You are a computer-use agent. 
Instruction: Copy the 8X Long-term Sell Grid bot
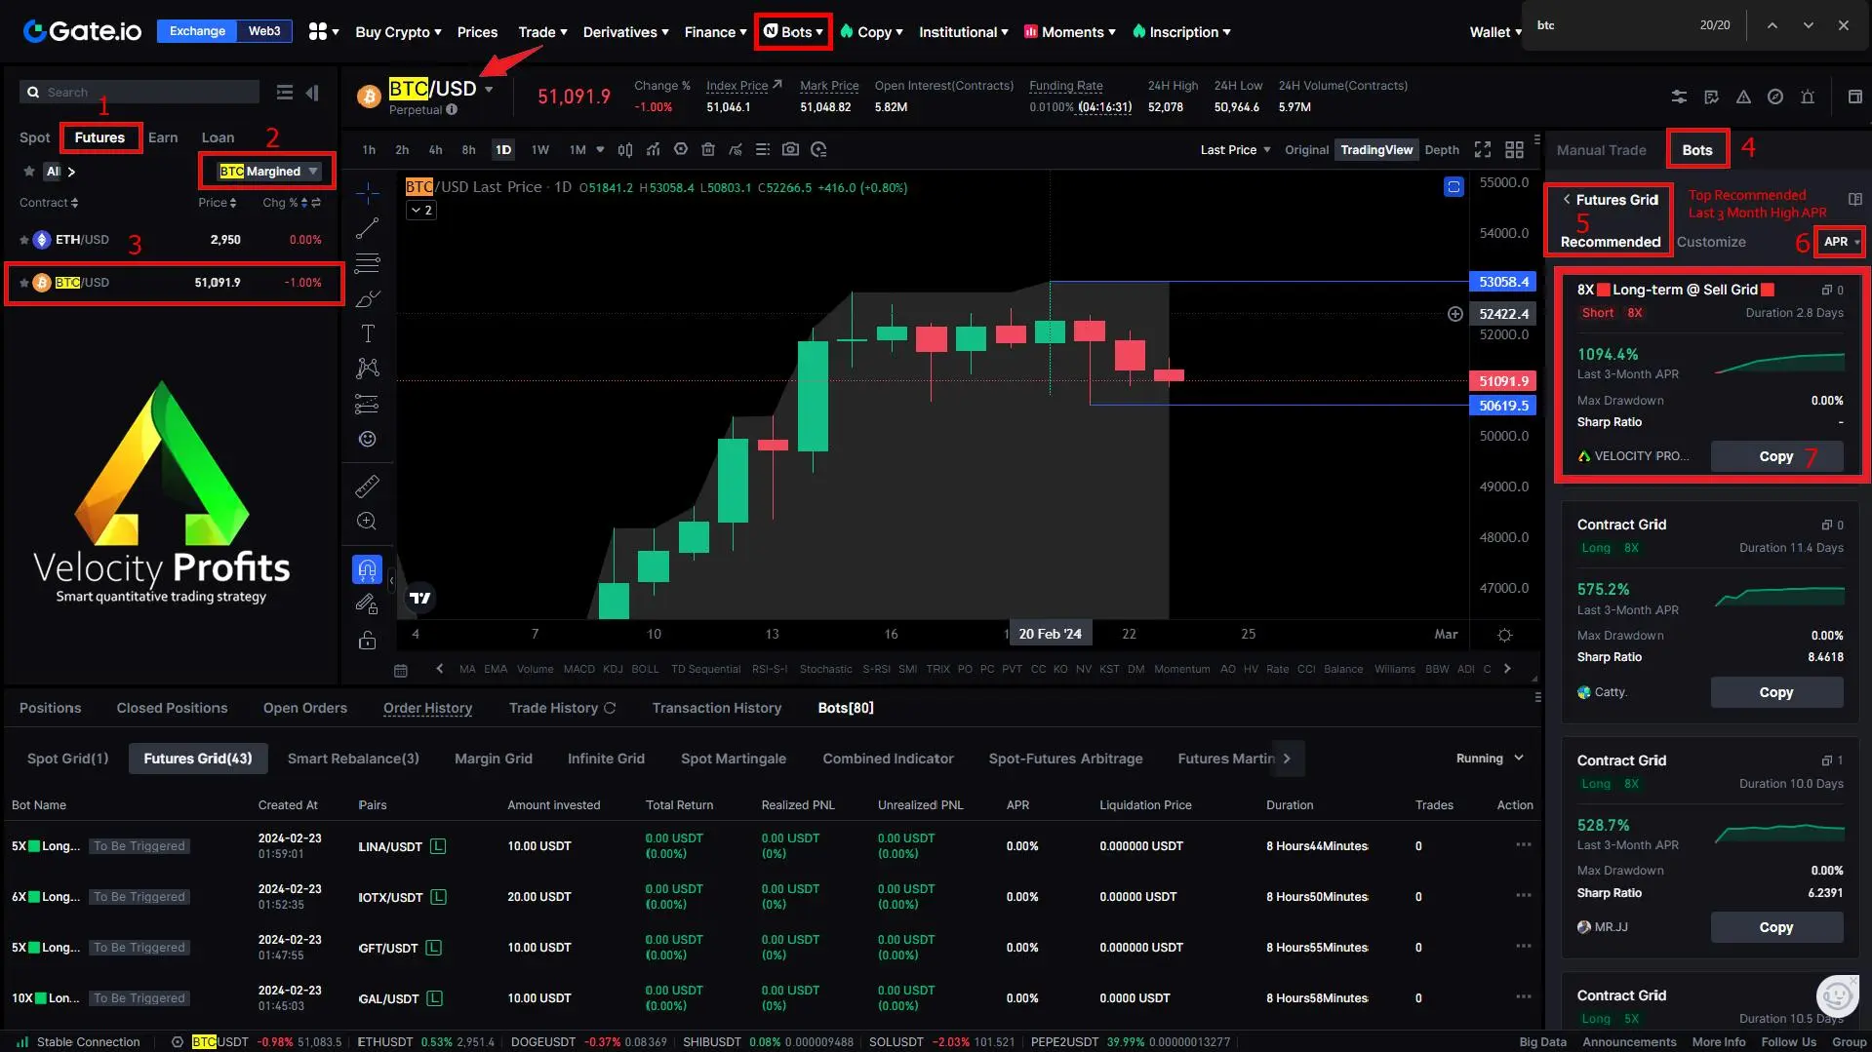click(1776, 456)
